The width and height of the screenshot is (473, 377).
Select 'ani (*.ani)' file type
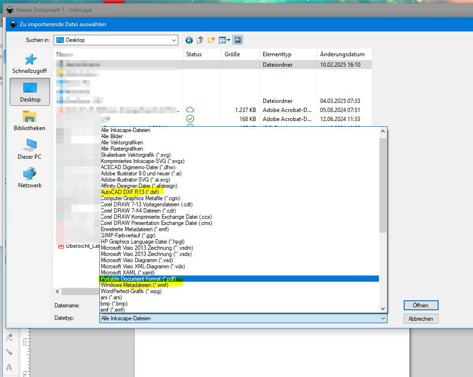point(111,297)
